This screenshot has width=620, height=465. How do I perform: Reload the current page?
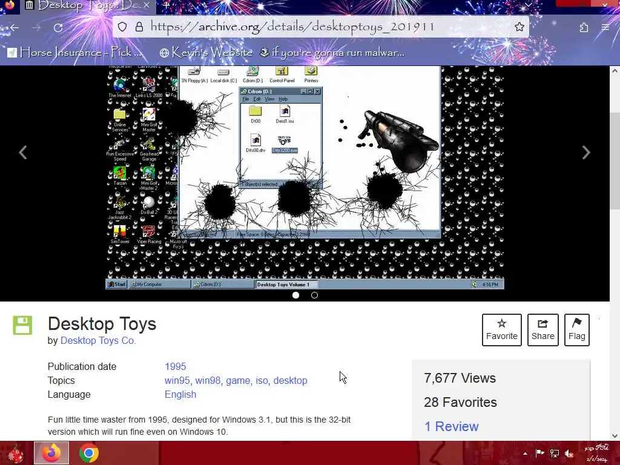pos(58,27)
